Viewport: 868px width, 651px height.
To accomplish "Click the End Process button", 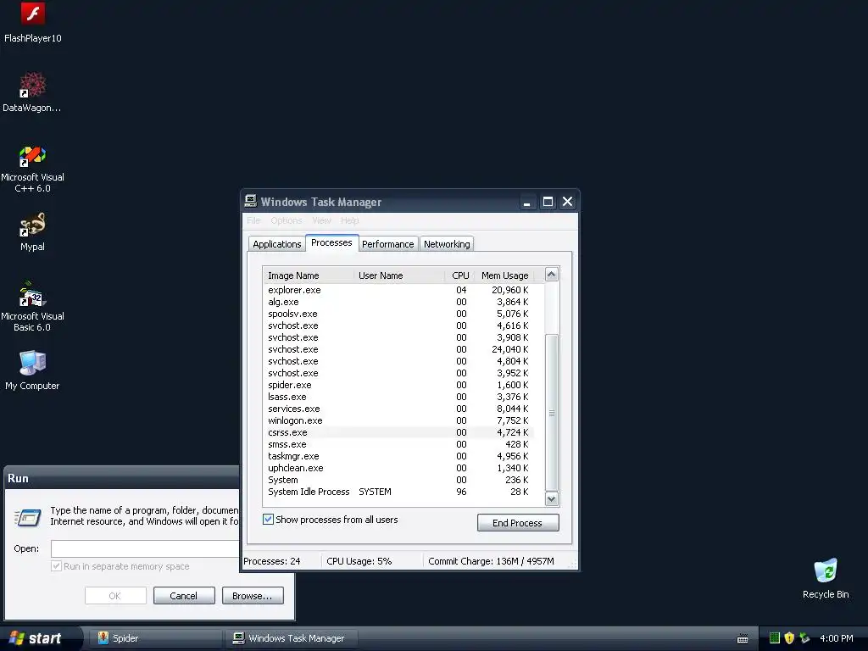I will point(518,522).
